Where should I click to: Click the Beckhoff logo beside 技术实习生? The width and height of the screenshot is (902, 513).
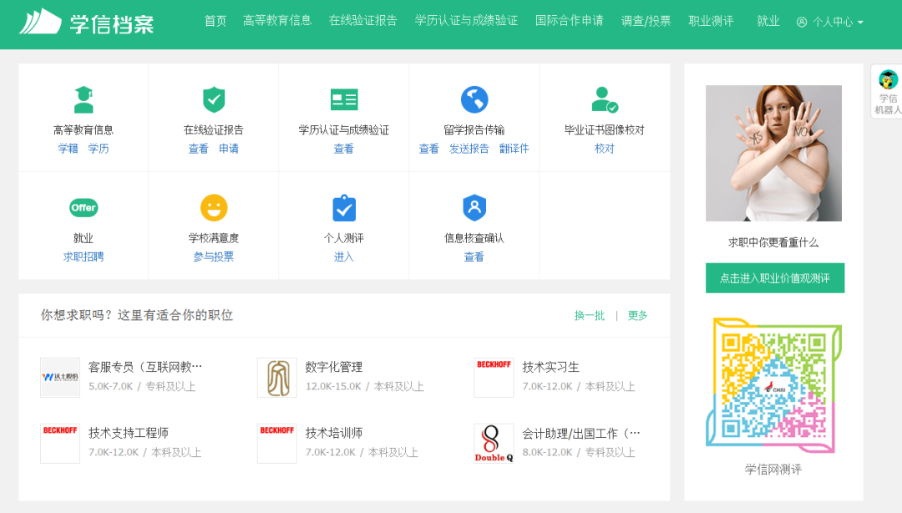[494, 378]
